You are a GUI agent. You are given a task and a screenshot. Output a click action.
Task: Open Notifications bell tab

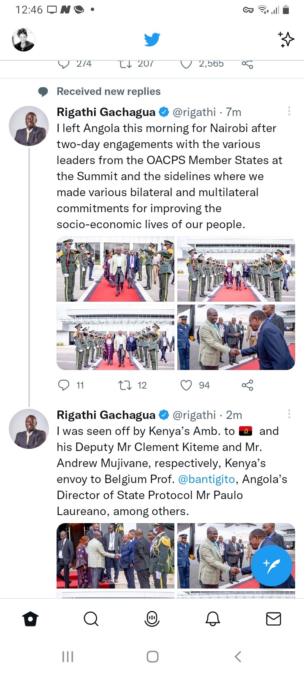tap(213, 619)
